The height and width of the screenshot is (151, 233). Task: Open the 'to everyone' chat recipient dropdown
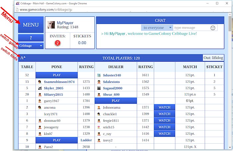(157, 28)
